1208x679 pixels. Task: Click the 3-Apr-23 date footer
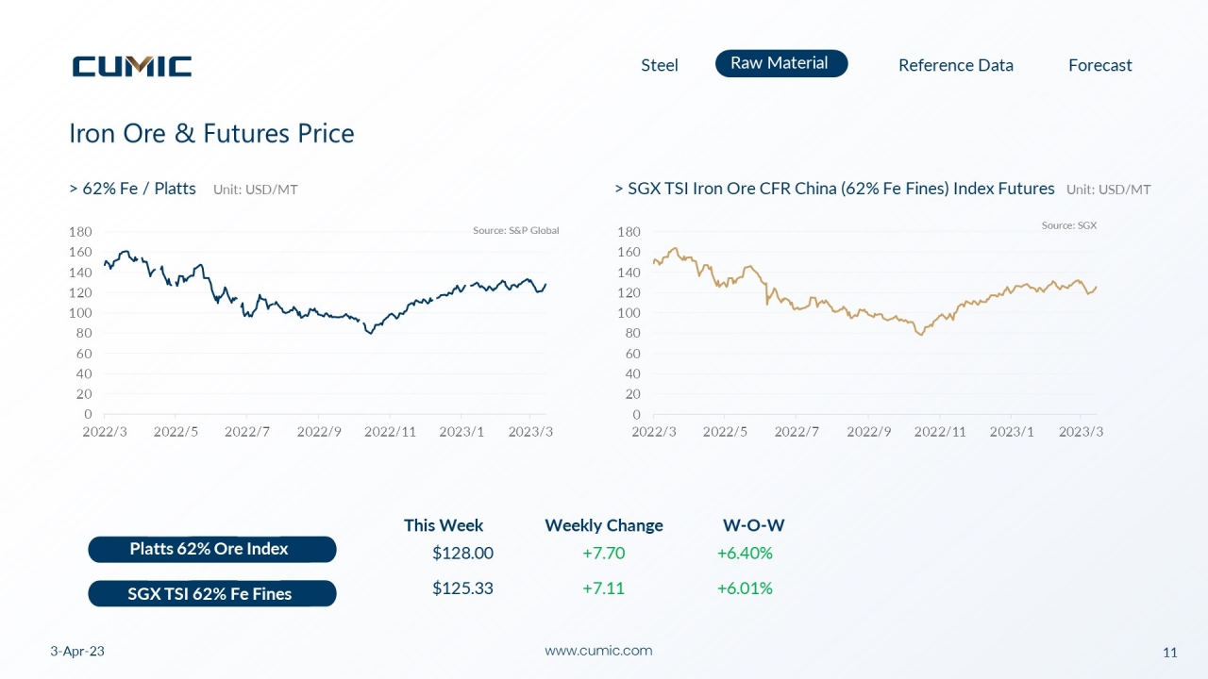click(x=77, y=652)
